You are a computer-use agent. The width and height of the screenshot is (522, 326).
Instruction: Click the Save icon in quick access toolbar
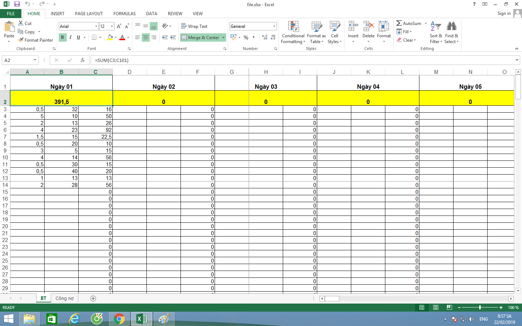click(17, 4)
